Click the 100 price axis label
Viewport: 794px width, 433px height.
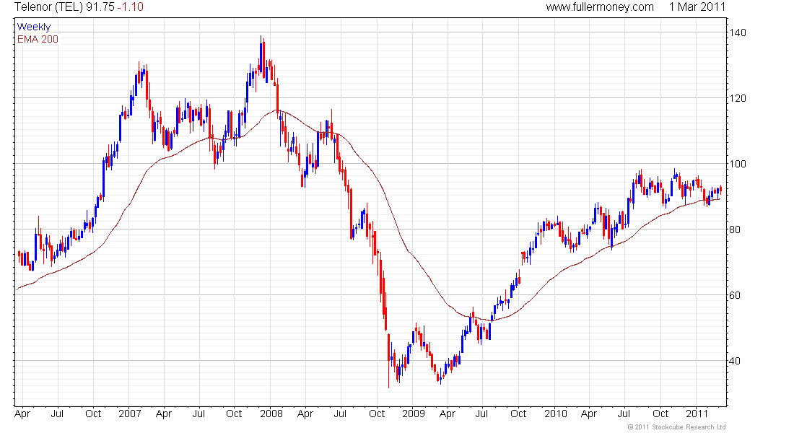(737, 164)
